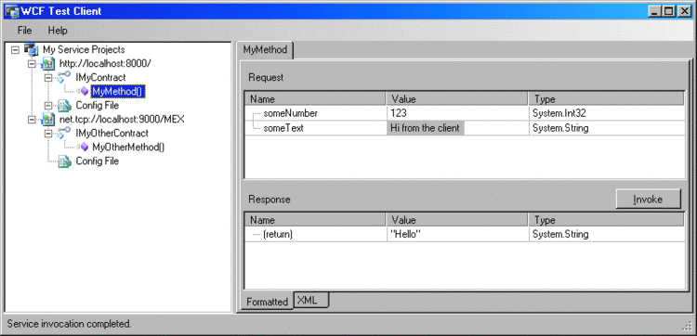Click the Request Type column header

(607, 99)
